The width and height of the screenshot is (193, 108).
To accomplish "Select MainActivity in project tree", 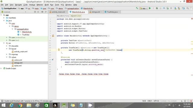I will click(27, 32).
